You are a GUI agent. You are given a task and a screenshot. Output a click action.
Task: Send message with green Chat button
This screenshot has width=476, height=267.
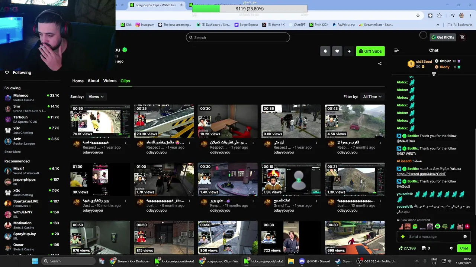(464, 248)
